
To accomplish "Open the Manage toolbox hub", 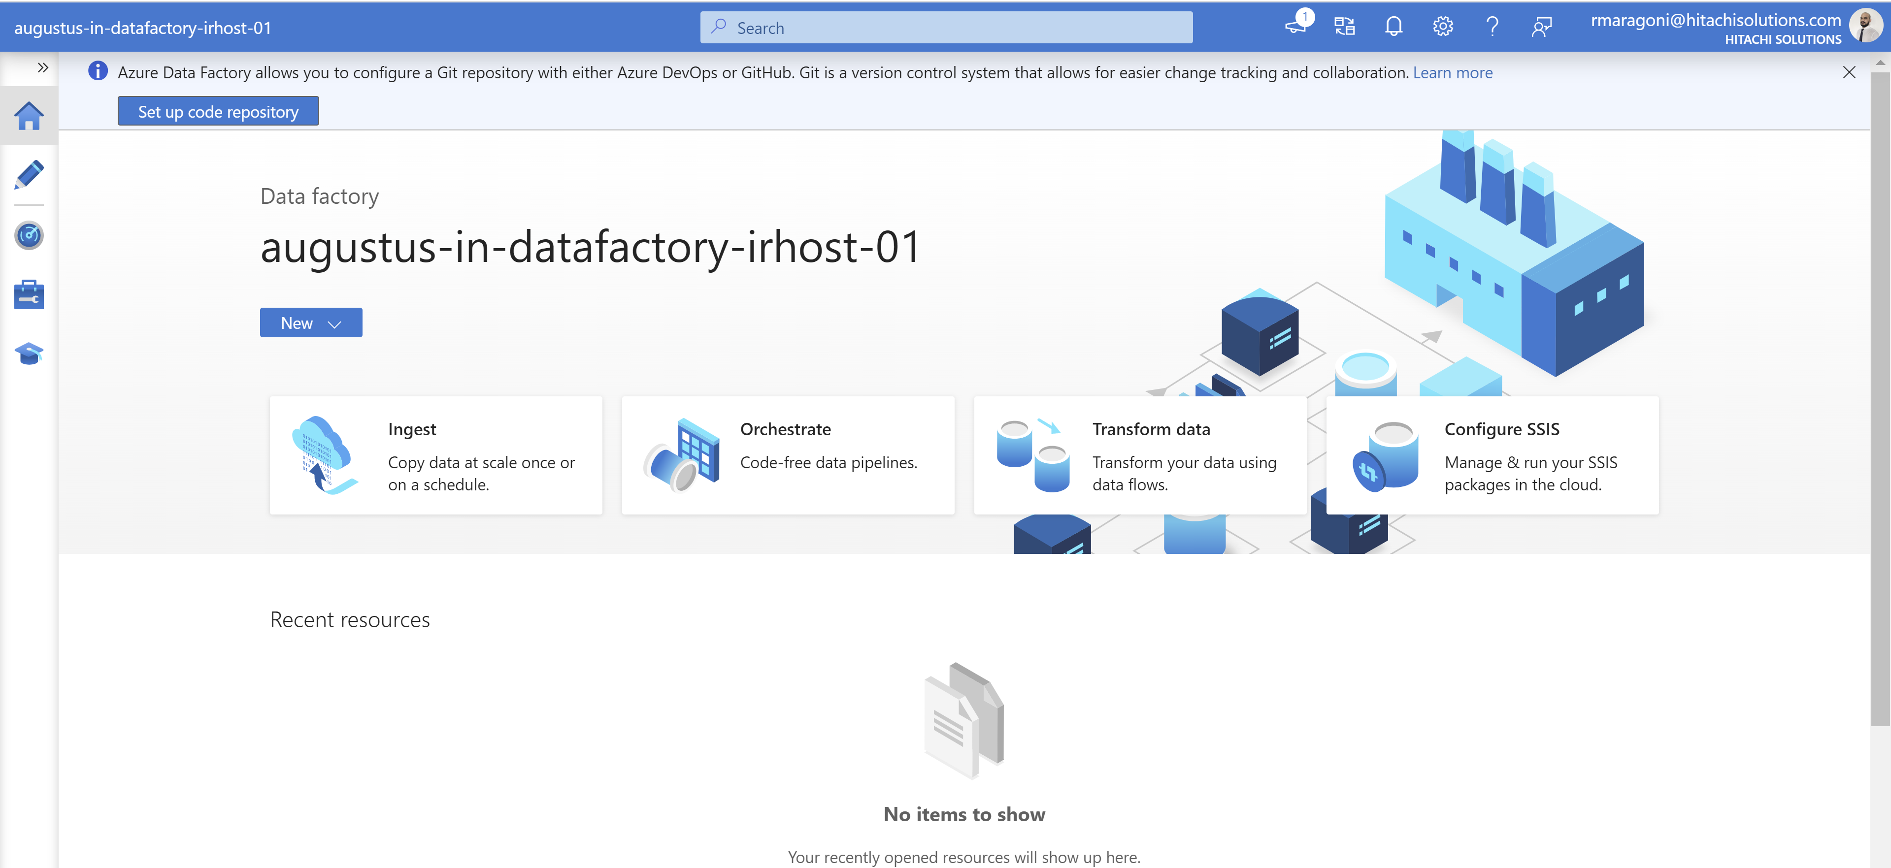I will coord(29,295).
